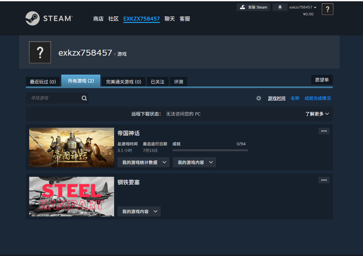Open the 愿望单 button
This screenshot has height=256, width=363.
tap(322, 80)
